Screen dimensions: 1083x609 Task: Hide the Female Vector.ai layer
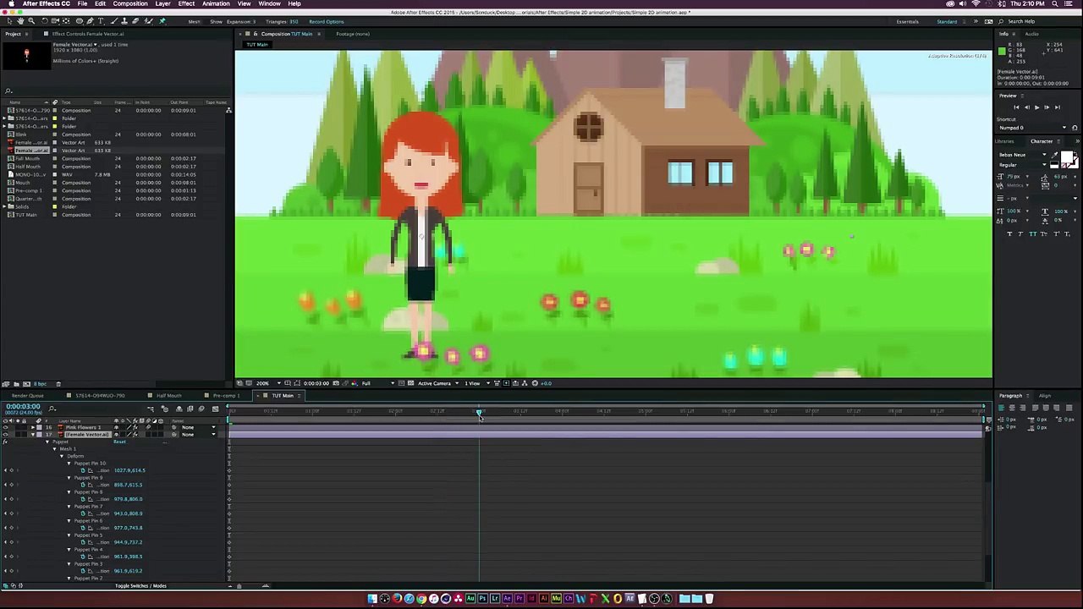click(5, 435)
